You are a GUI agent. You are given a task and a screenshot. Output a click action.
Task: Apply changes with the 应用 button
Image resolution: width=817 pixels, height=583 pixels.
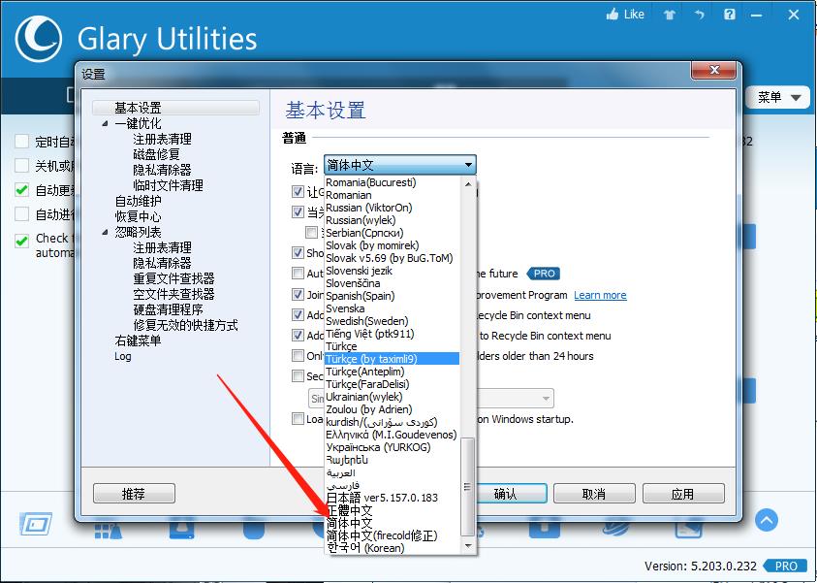click(x=683, y=494)
